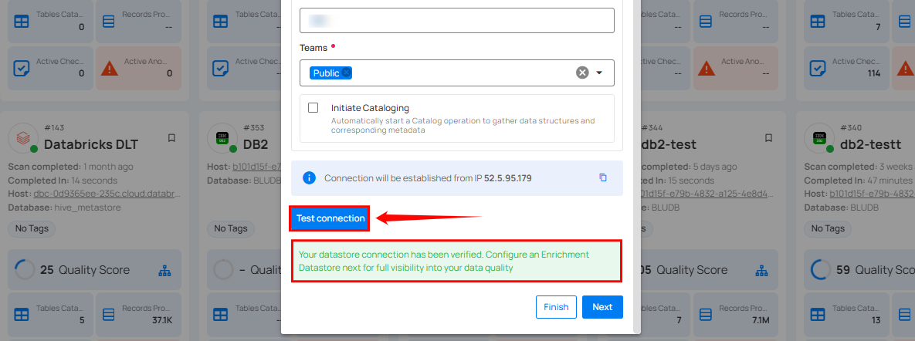The height and width of the screenshot is (341, 915).
Task: Click the IBM DB2 logo on DB2 card
Action: 222,139
